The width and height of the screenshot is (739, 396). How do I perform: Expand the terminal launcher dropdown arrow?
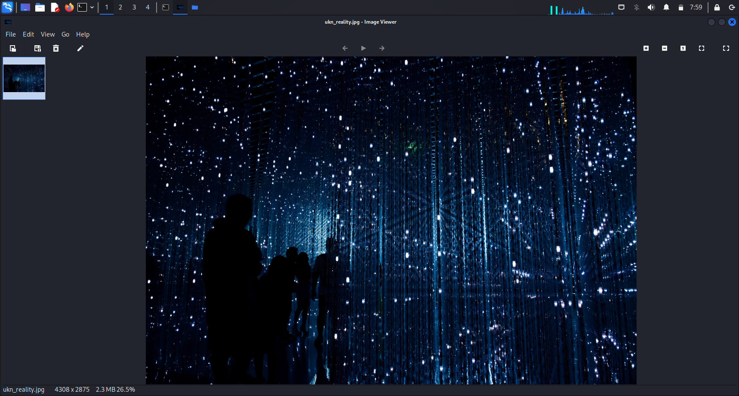click(92, 7)
